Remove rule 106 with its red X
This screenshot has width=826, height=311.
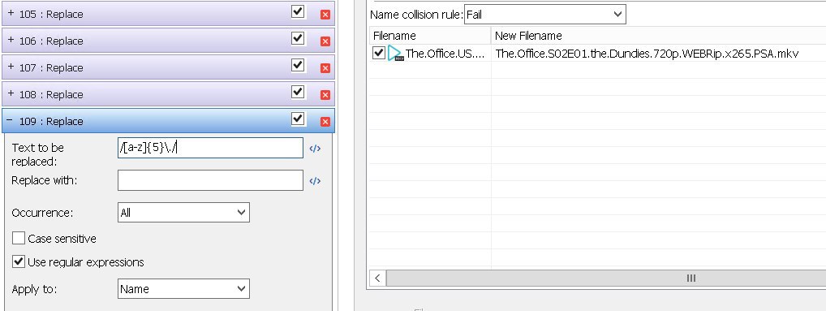325,41
